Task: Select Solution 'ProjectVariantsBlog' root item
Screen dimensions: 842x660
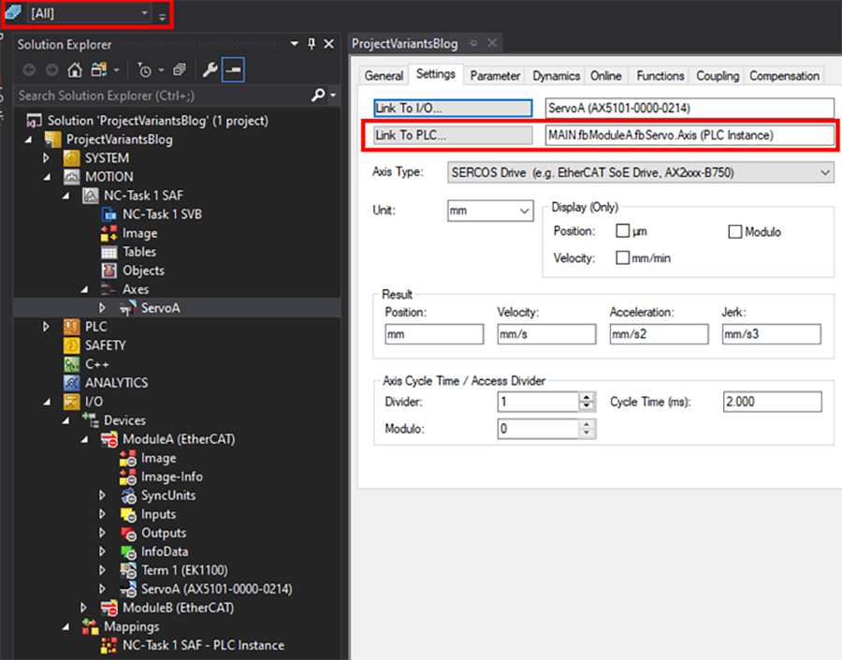Action: coord(158,121)
